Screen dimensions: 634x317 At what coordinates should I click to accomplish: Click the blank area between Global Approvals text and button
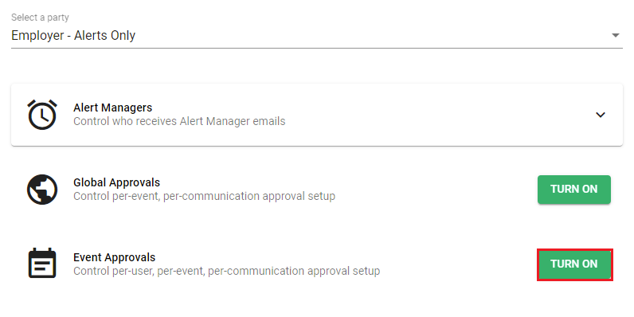(x=436, y=190)
